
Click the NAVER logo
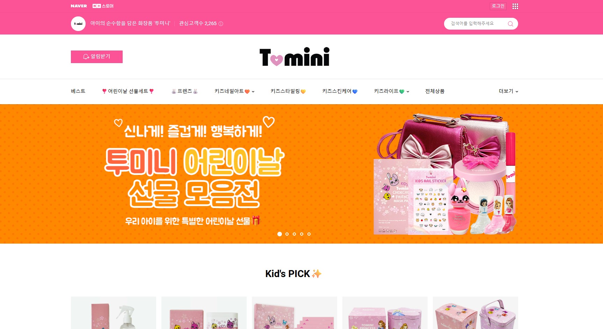[79, 6]
